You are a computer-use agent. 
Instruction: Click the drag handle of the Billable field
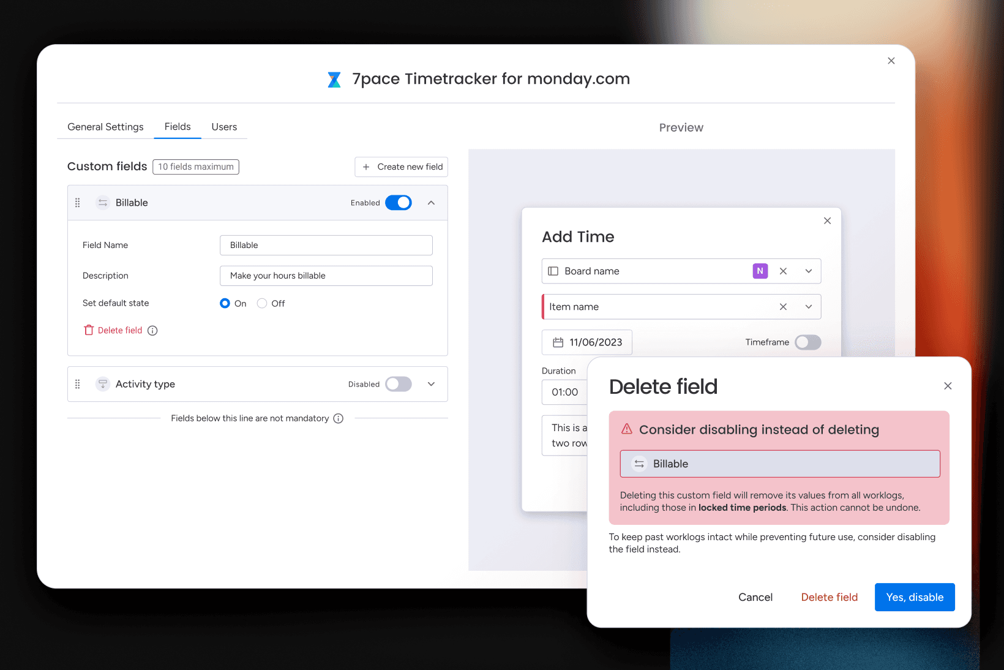[78, 203]
